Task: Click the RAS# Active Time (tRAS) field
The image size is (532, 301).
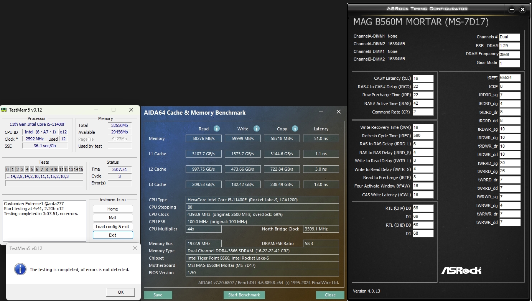Action: (423, 104)
